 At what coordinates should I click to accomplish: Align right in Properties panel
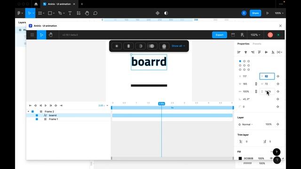tap(253, 52)
